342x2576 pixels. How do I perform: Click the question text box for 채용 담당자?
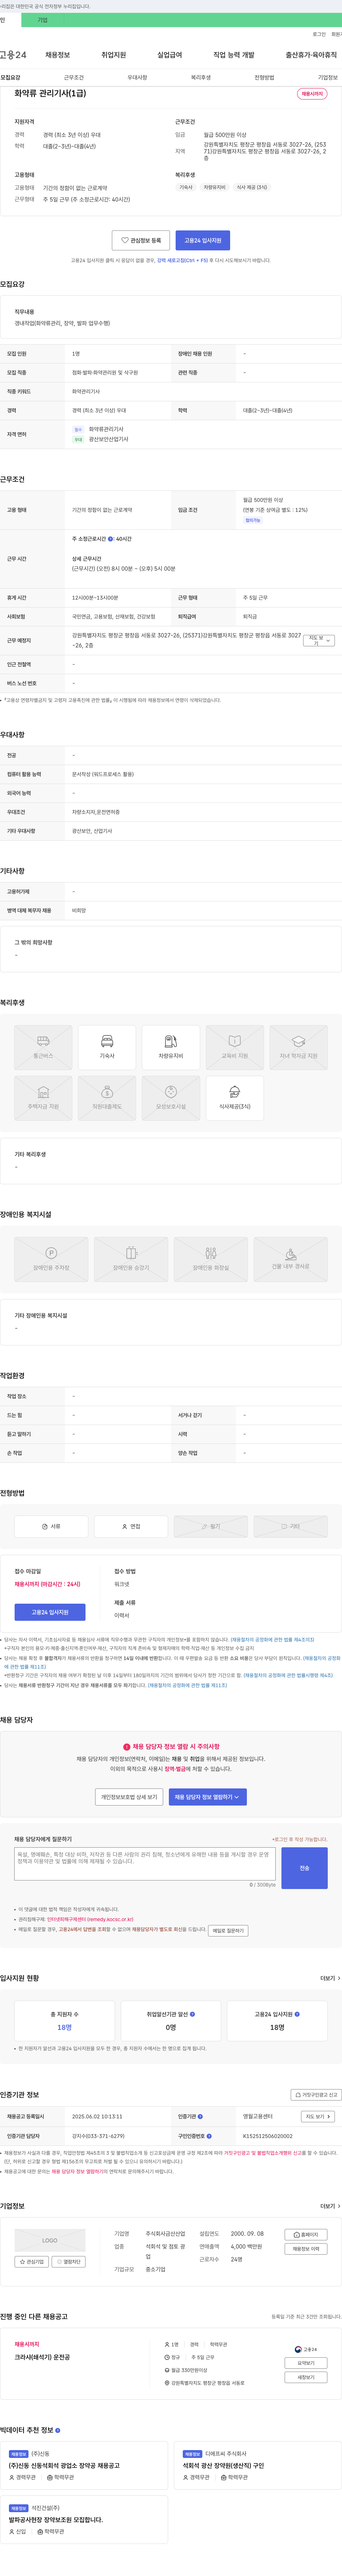(x=145, y=1864)
